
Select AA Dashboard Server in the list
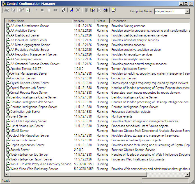click(25, 35)
